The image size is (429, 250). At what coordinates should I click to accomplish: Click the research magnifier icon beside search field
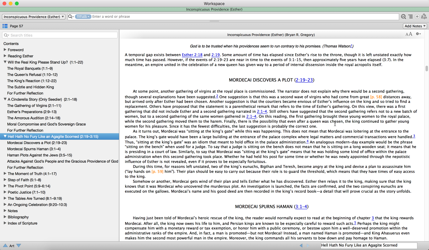click(403, 17)
